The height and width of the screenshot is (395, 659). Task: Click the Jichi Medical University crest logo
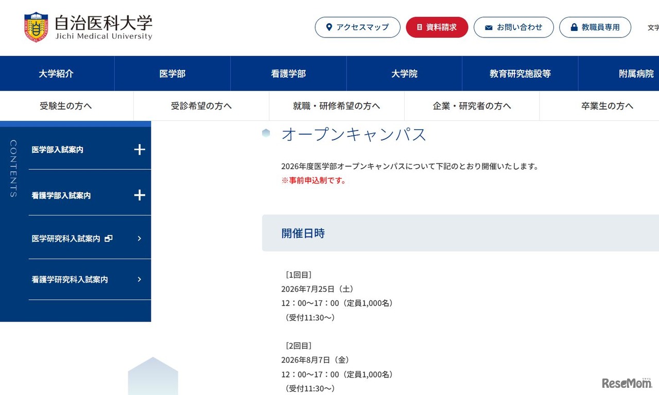pyautogui.click(x=36, y=27)
